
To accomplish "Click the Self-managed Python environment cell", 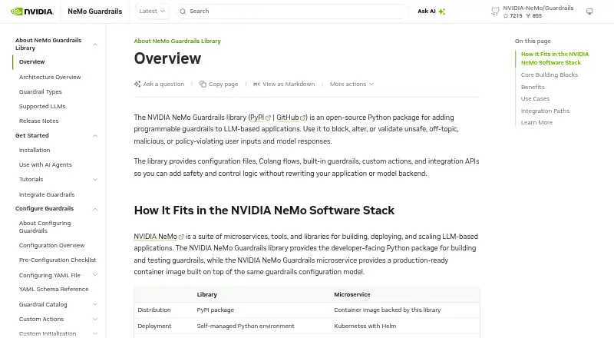I will tap(246, 326).
